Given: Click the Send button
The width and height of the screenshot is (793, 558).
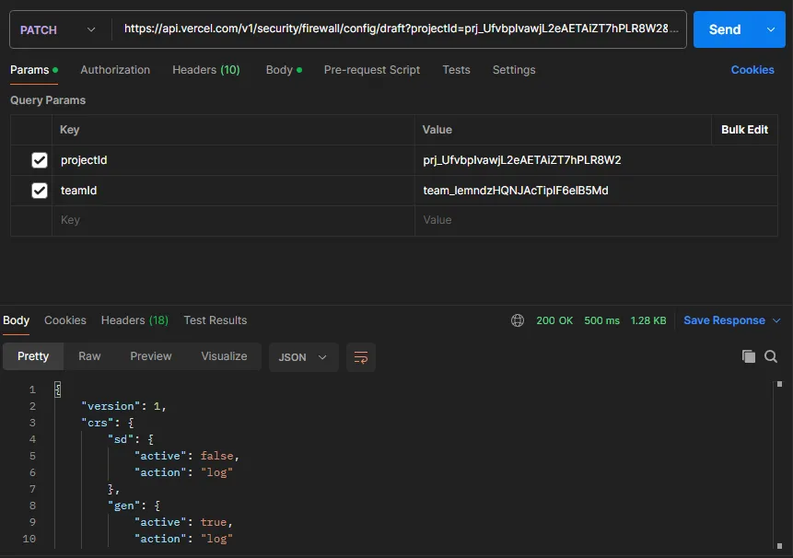Looking at the screenshot, I should (x=724, y=29).
